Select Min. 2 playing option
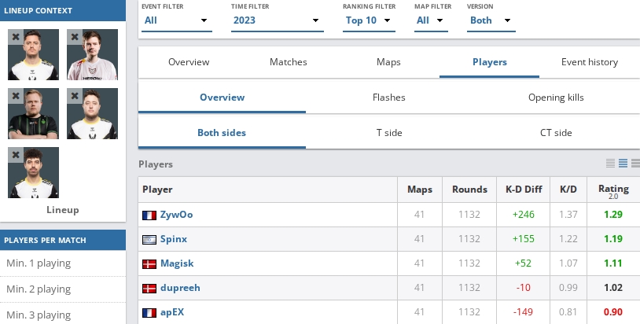 (63, 289)
